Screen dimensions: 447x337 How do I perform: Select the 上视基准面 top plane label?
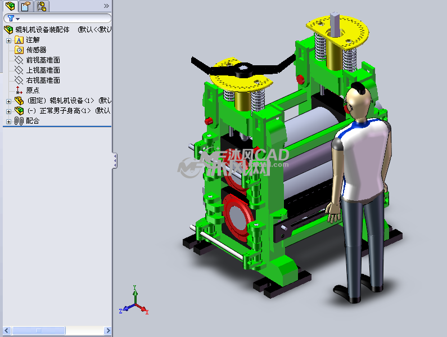point(43,70)
